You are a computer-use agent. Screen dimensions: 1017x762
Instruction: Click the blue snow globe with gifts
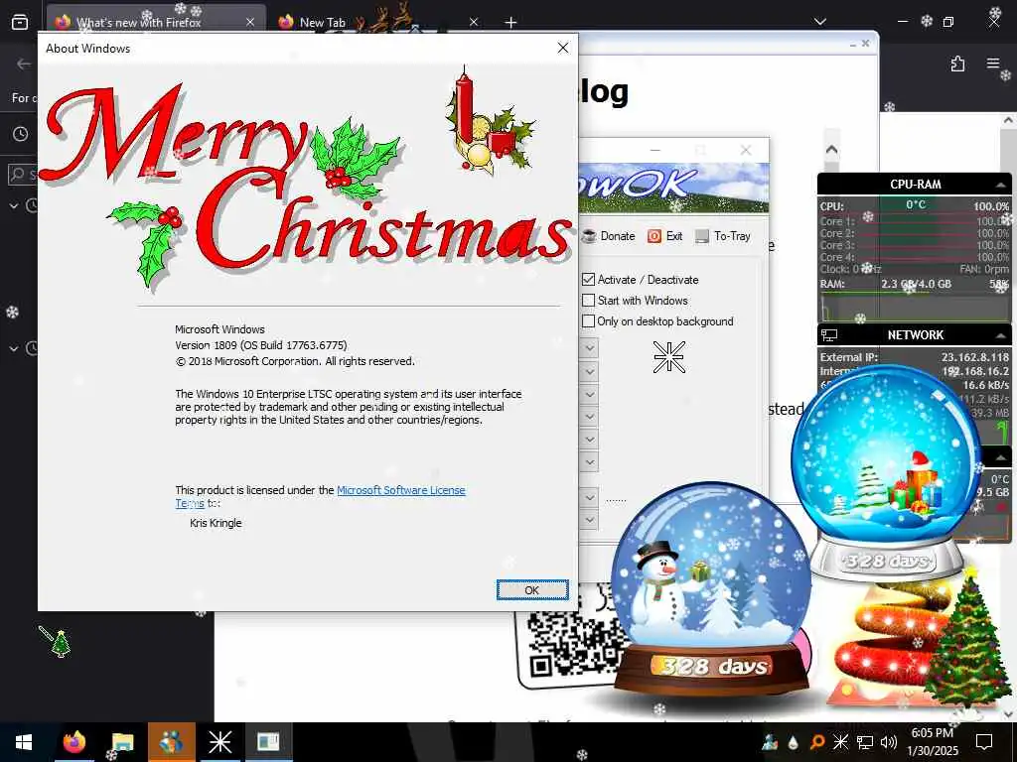coord(886,473)
